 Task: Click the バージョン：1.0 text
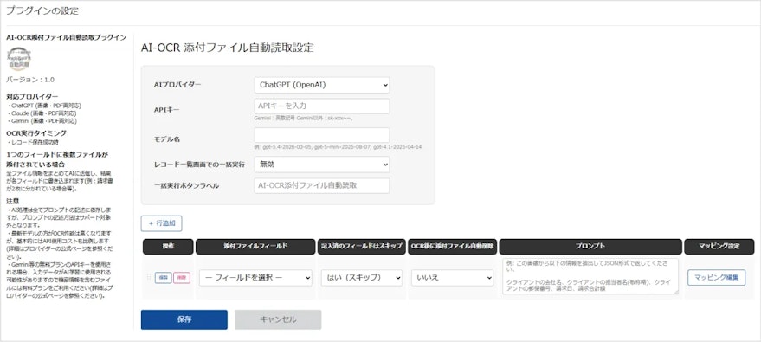[30, 80]
